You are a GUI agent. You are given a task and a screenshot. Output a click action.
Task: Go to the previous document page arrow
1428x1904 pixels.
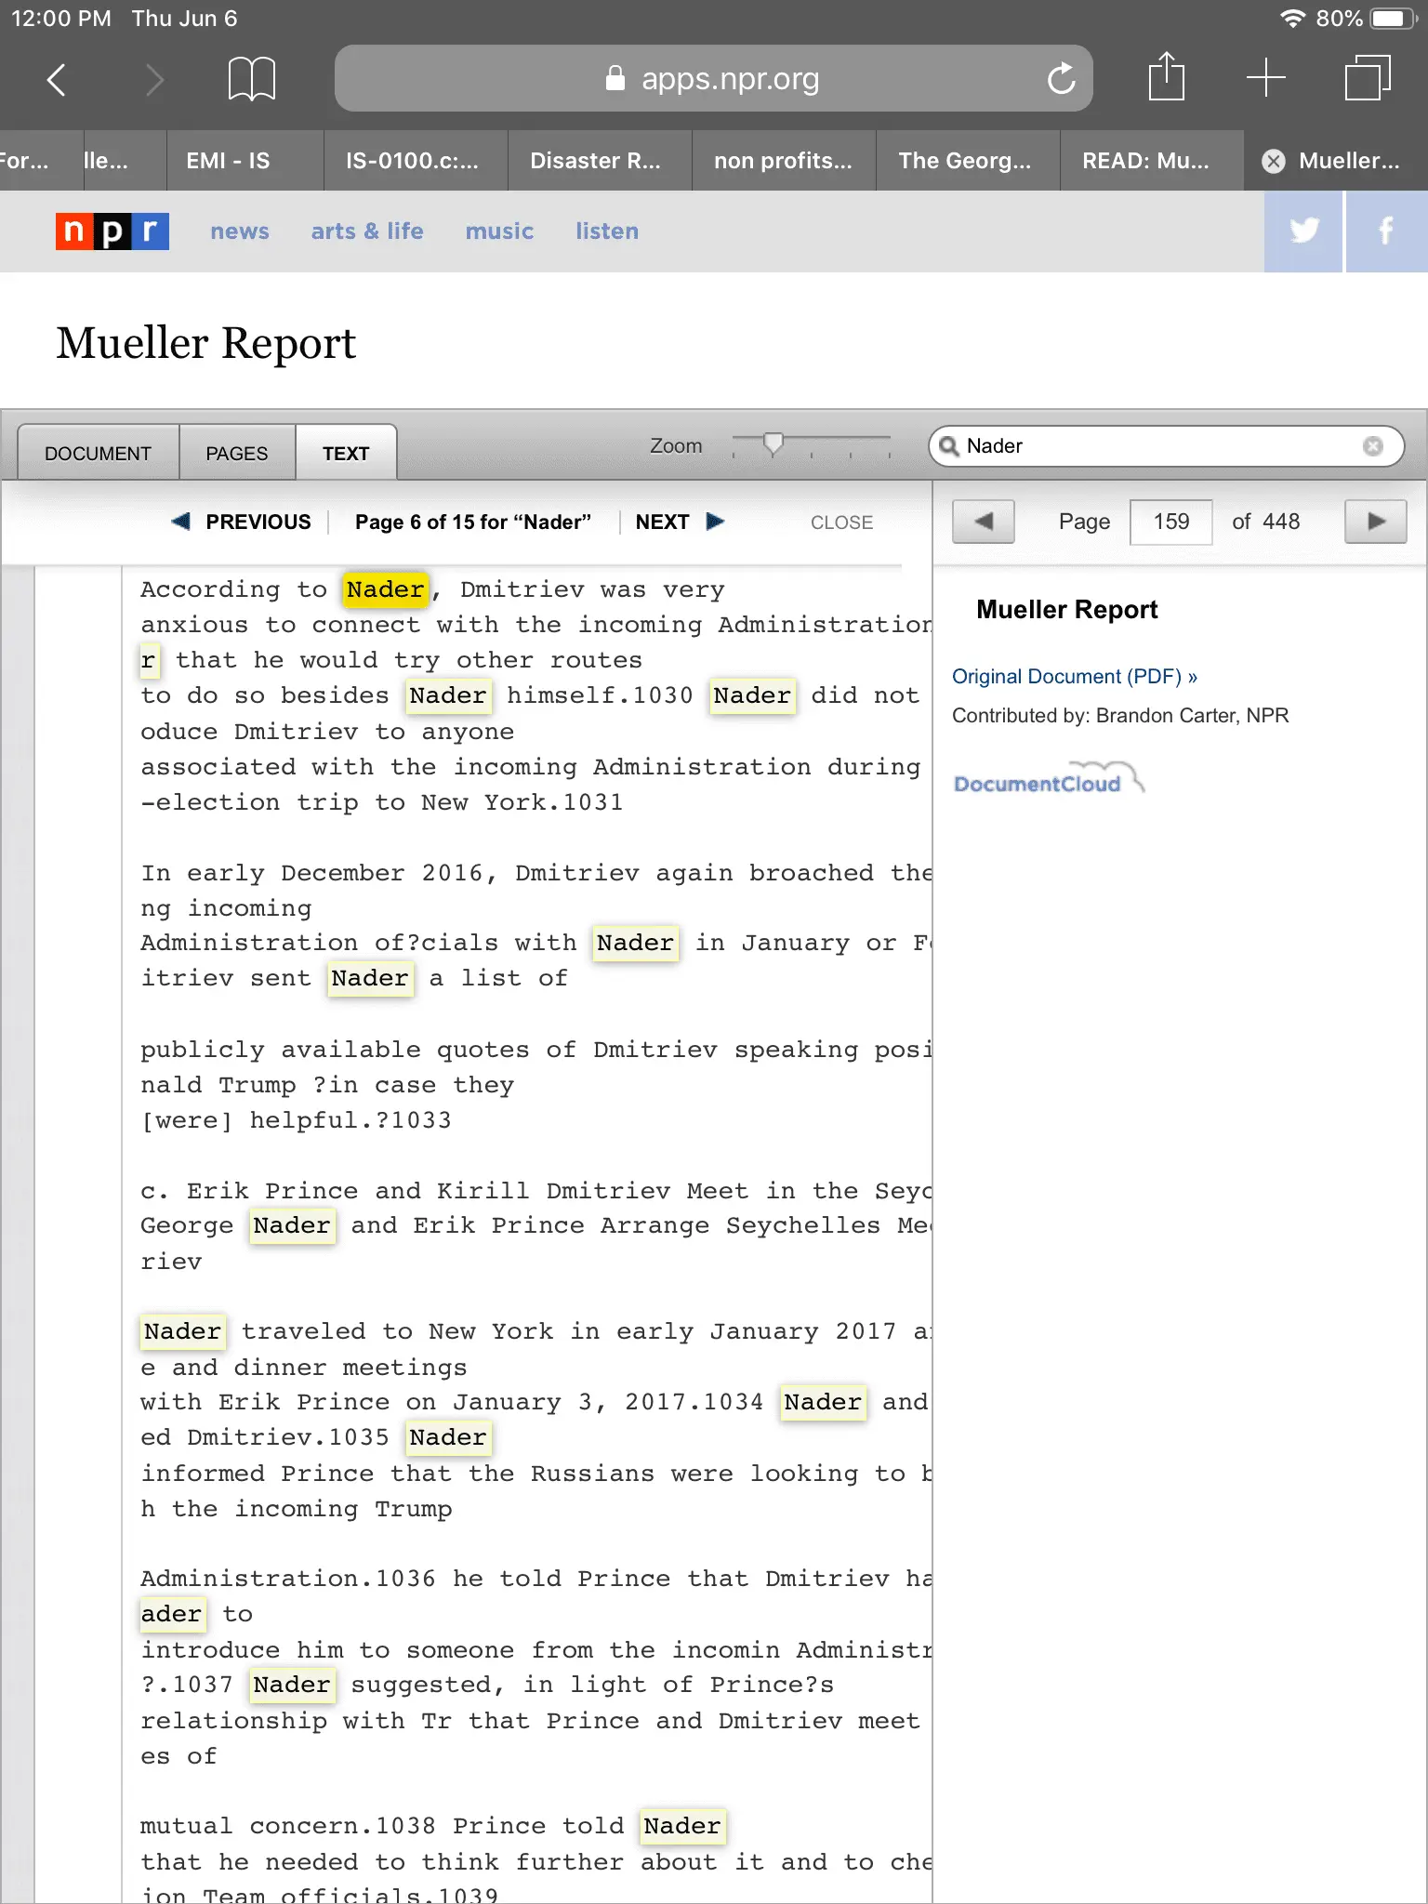click(983, 522)
